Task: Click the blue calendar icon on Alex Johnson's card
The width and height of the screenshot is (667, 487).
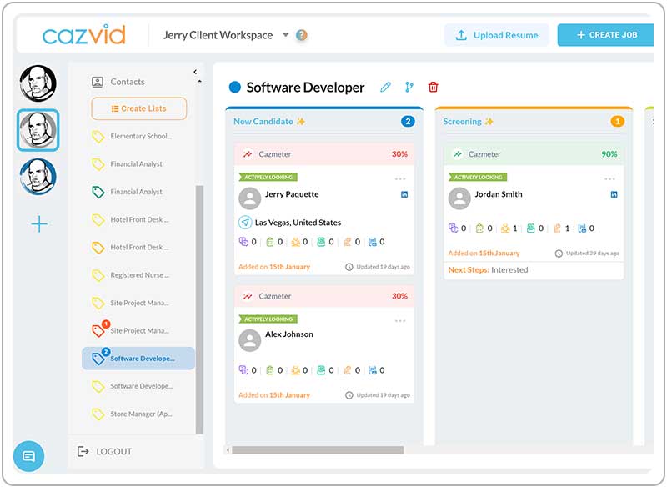Action: click(372, 370)
